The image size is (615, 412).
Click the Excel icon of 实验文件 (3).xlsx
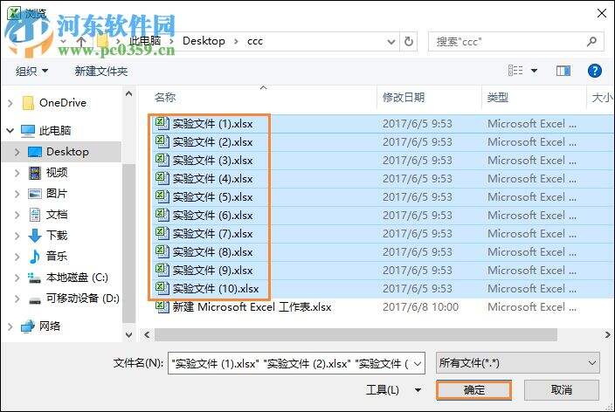tap(162, 160)
